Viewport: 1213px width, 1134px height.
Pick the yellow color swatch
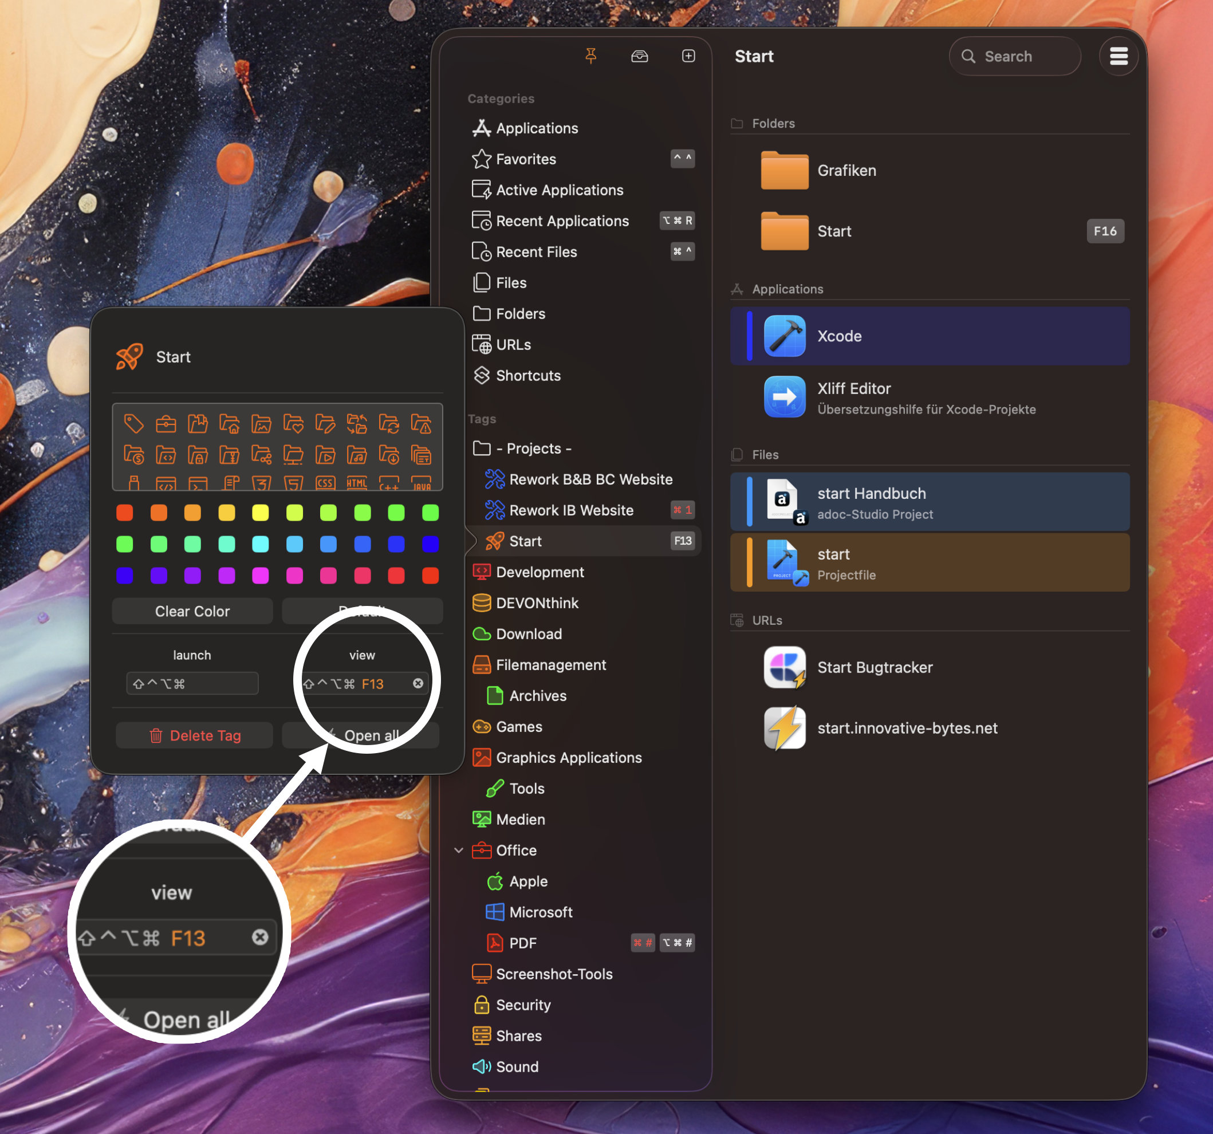261,513
